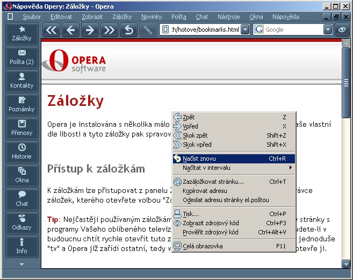Expand more panels arrow below Info
Viewport: 353px width, 280px height.
[22, 264]
